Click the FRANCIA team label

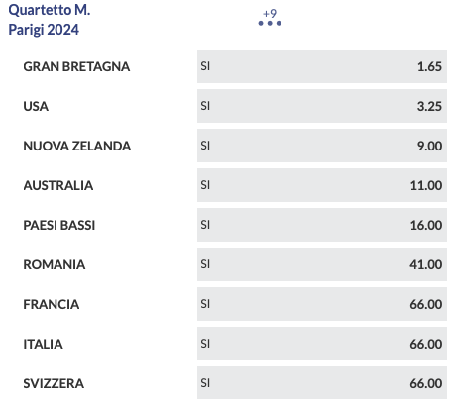[x=52, y=304]
